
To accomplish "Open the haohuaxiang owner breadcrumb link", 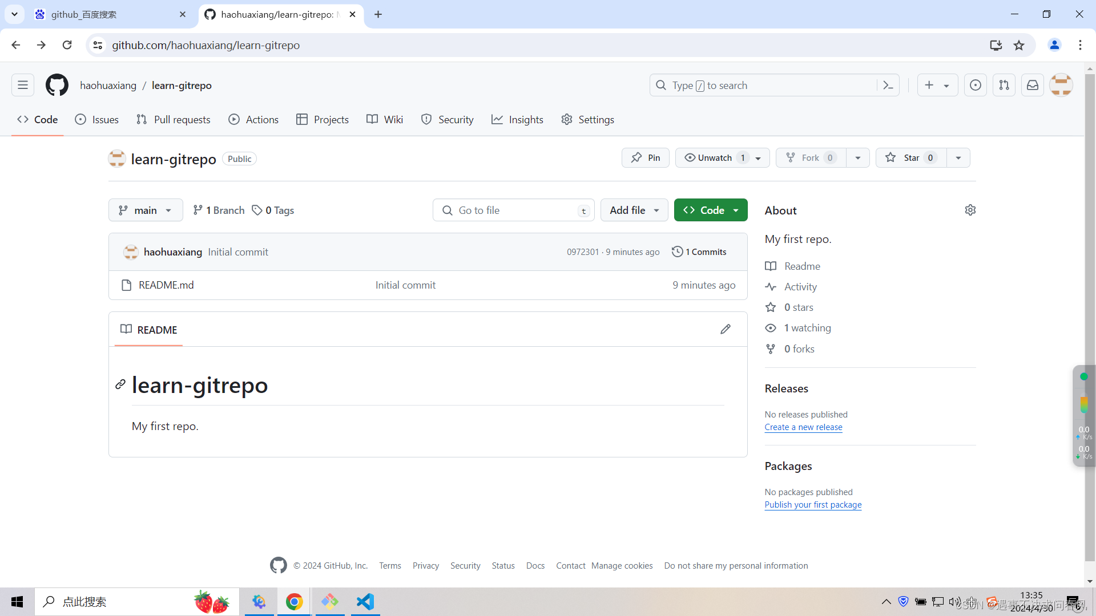I will click(x=108, y=86).
